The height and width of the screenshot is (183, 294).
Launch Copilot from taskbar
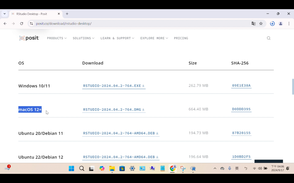(x=102, y=168)
